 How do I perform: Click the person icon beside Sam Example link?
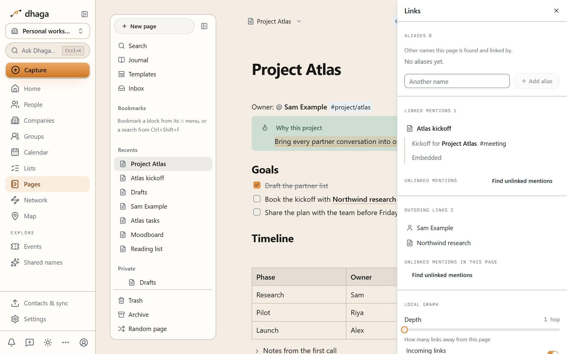pos(410,228)
